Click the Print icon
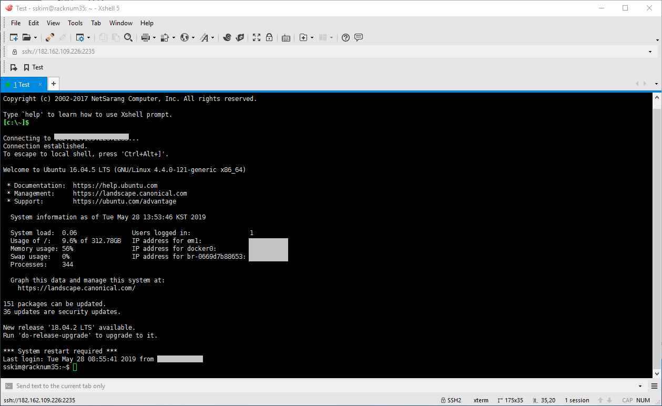This screenshot has height=406, width=662. coord(146,37)
